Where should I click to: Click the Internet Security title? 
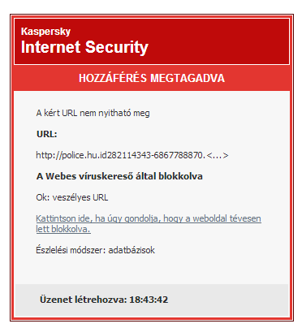[84, 47]
